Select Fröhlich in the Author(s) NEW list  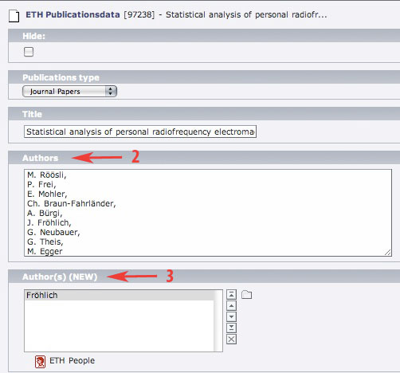pos(119,295)
